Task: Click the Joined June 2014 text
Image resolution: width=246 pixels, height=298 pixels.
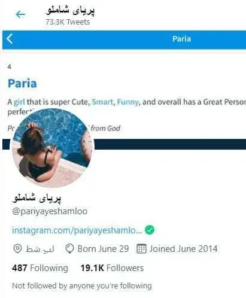Action: [x=183, y=249]
